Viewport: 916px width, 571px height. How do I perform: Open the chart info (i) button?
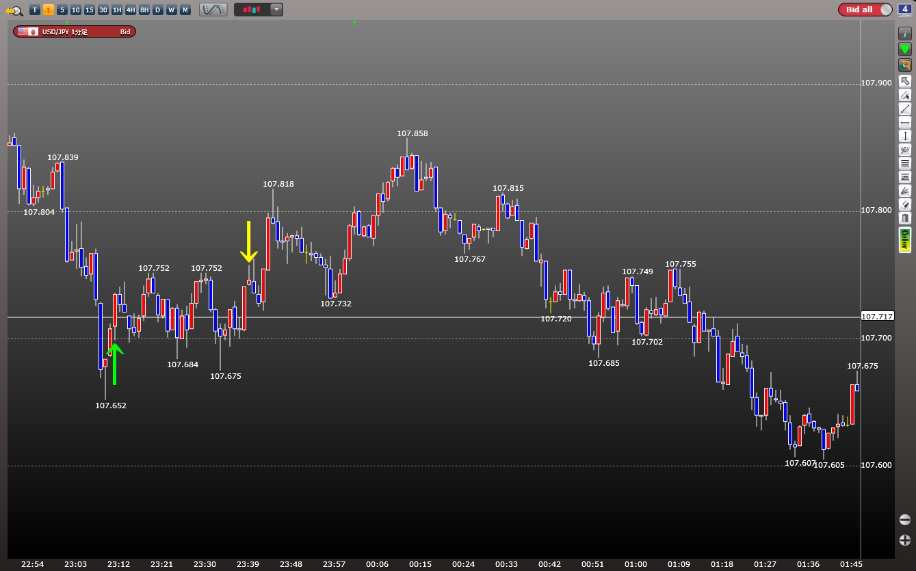pos(905,34)
